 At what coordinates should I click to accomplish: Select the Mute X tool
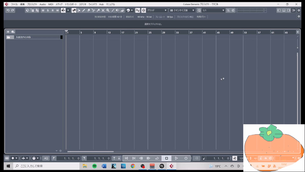[103, 10]
